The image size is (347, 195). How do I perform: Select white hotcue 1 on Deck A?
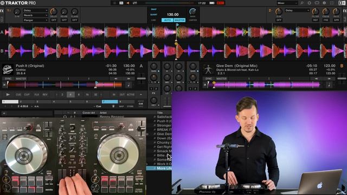10,102
